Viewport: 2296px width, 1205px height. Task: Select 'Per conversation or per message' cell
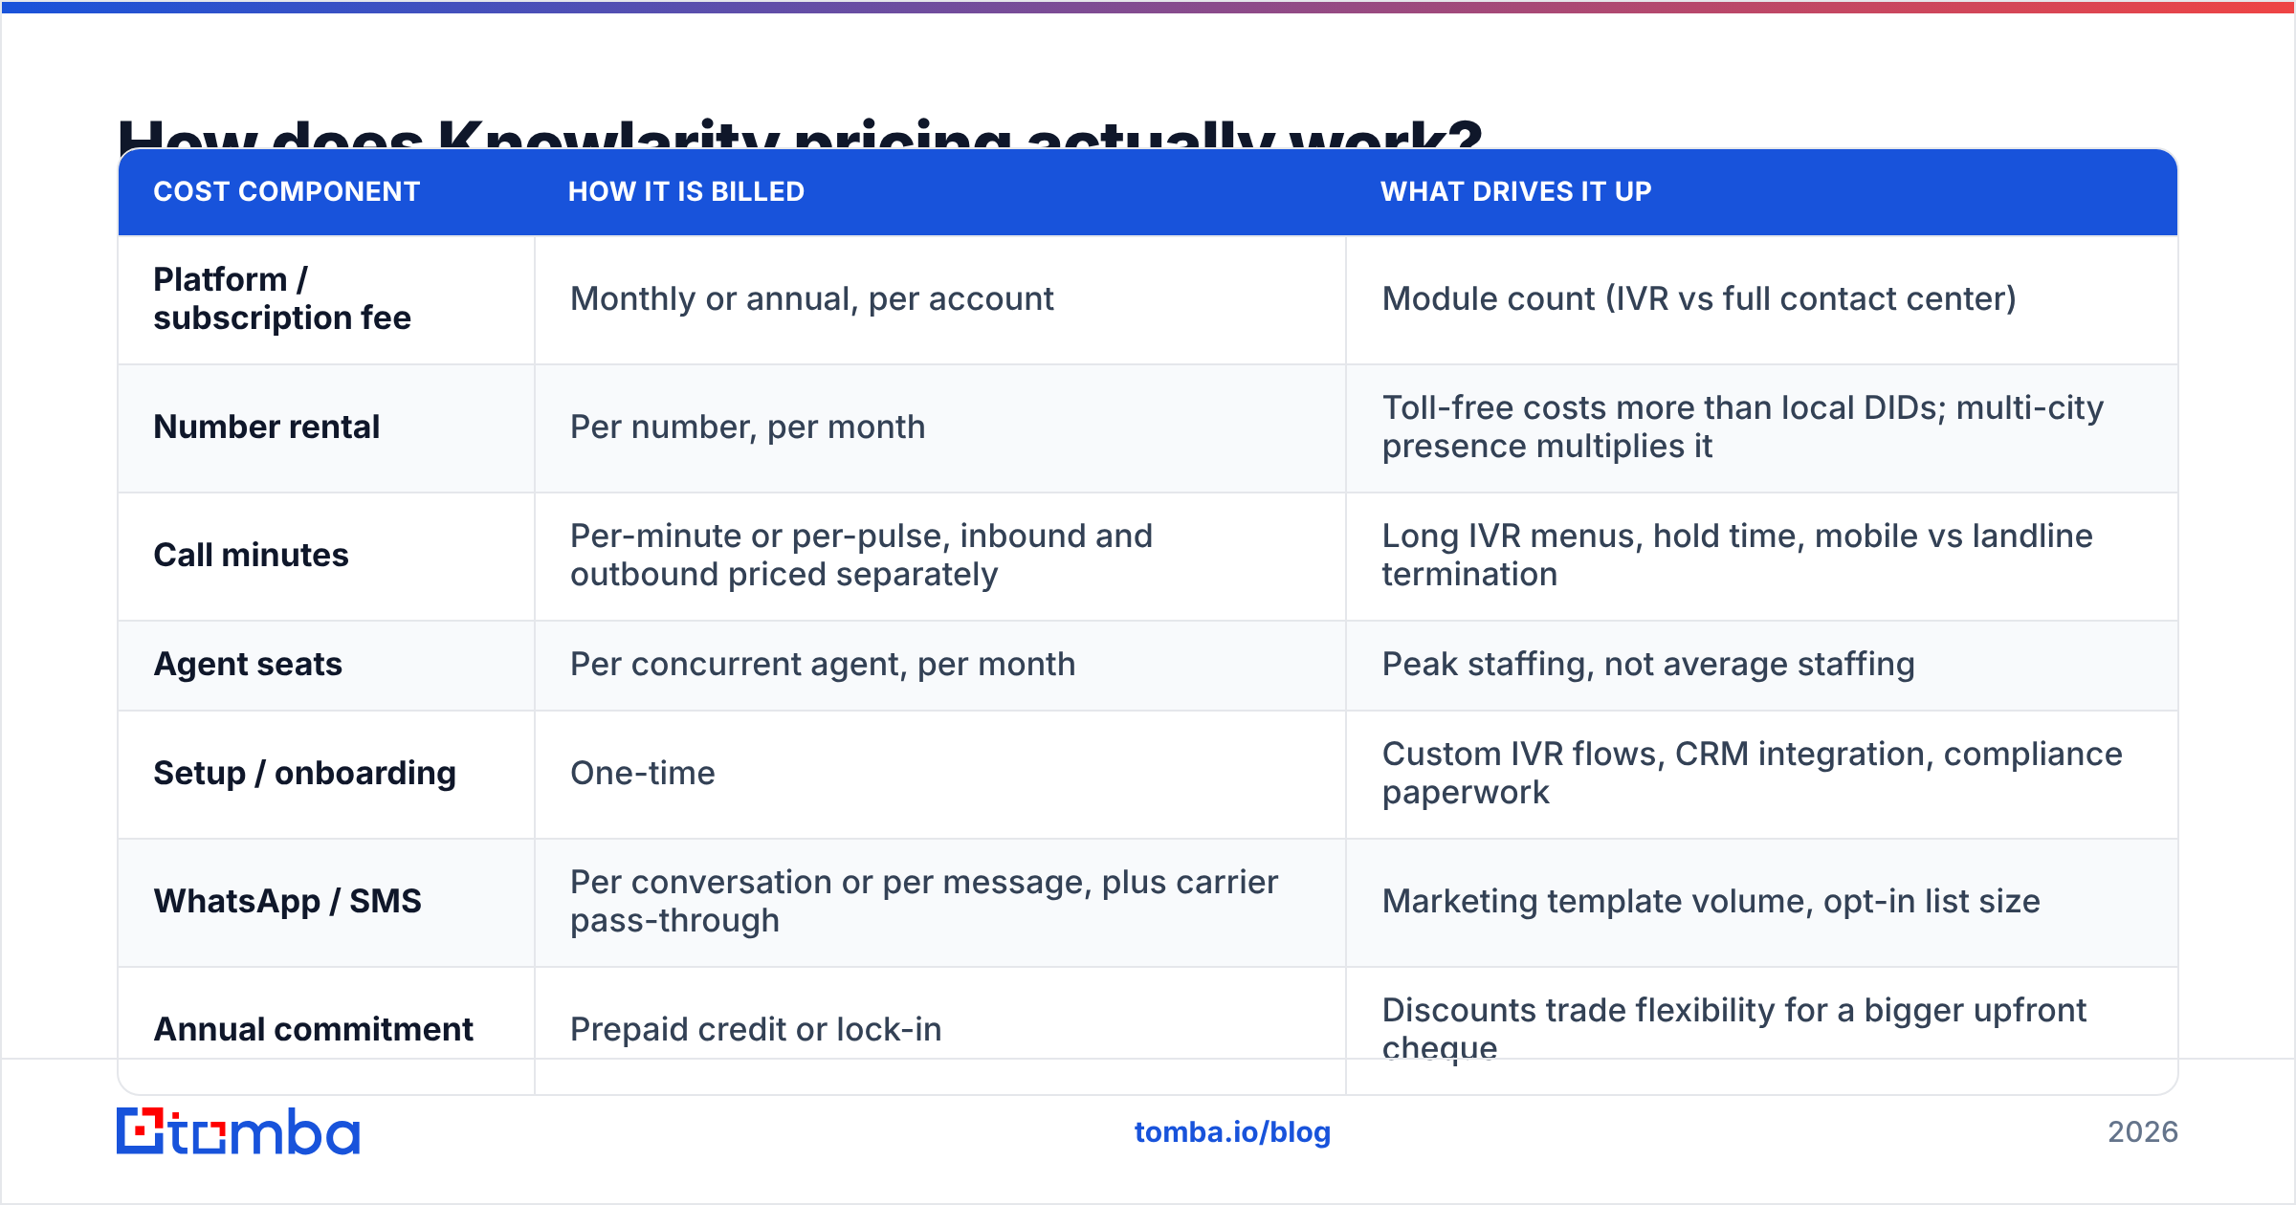pyautogui.click(x=940, y=902)
